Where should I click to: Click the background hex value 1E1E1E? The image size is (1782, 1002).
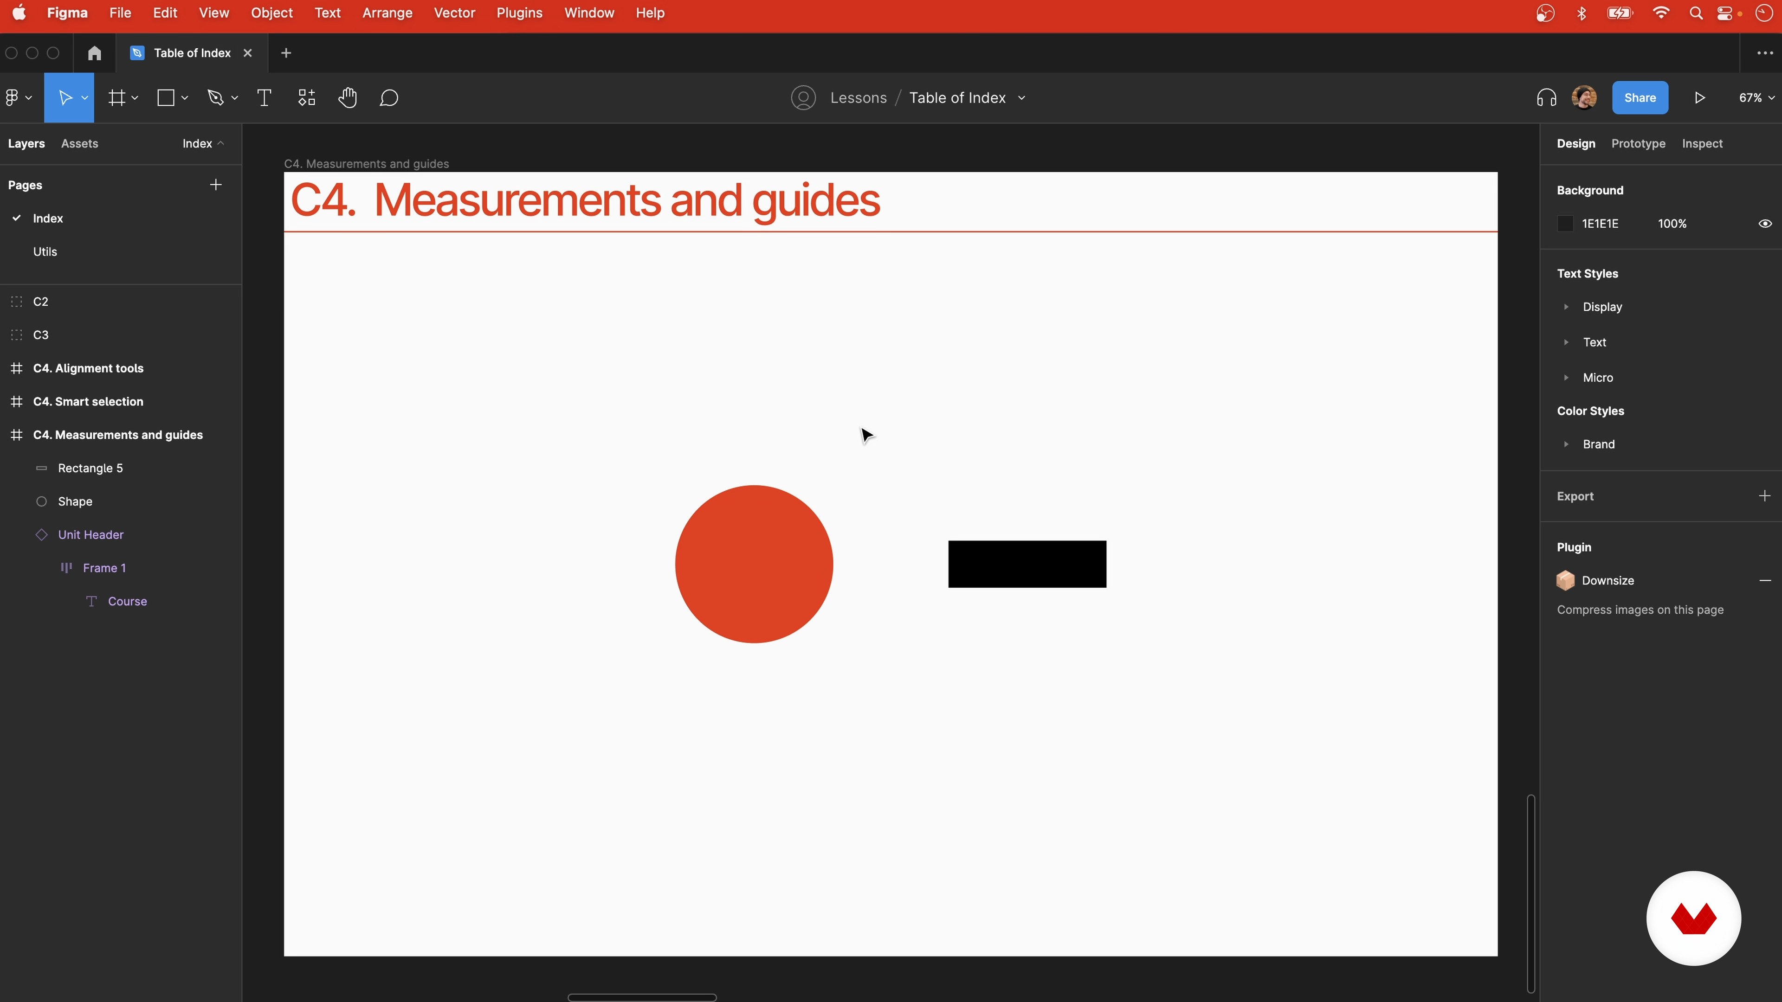point(1600,223)
